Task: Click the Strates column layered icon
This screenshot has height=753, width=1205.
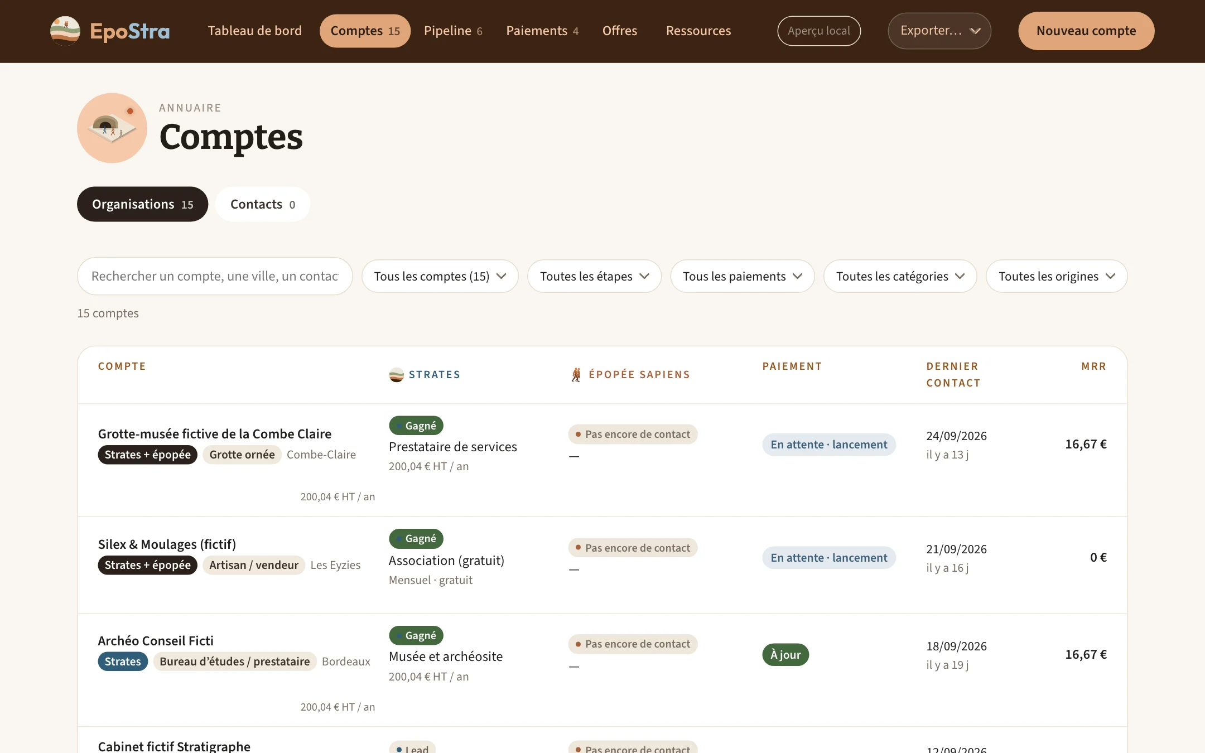Action: (x=396, y=375)
